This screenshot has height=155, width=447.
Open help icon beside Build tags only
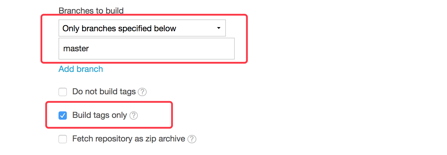(134, 116)
